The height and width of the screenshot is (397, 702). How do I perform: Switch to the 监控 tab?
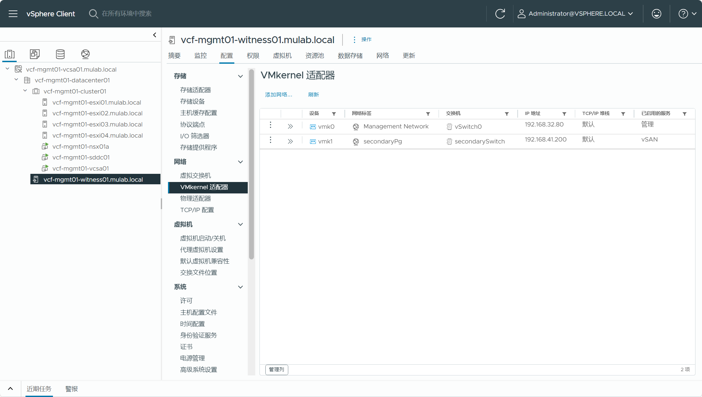click(200, 56)
